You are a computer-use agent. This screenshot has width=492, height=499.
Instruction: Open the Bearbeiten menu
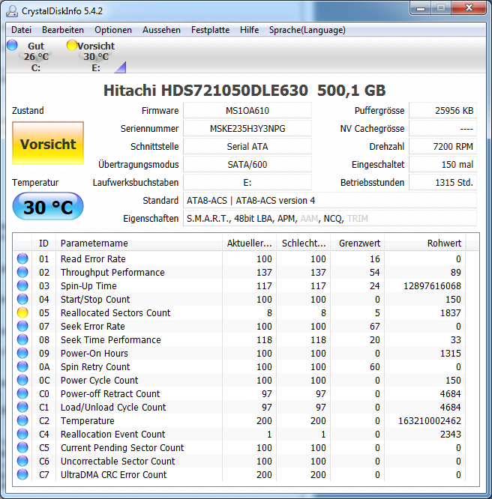point(63,30)
